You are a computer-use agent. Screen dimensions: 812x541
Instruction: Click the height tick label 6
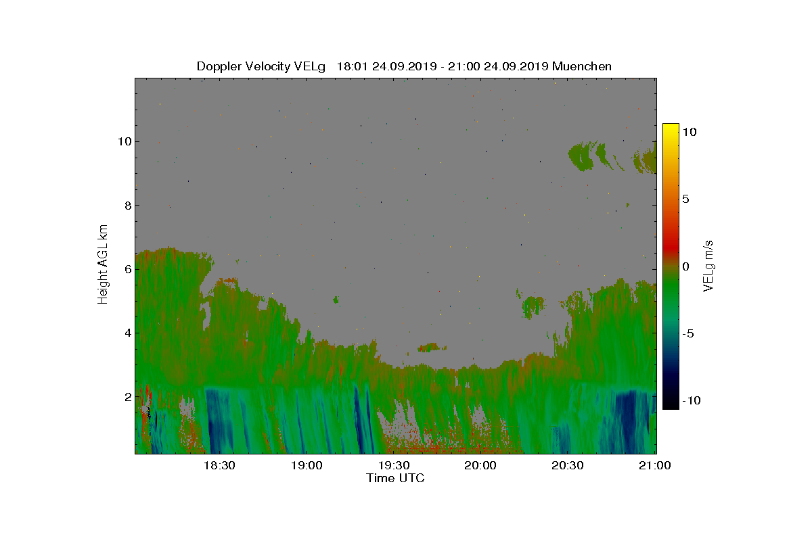(x=127, y=269)
